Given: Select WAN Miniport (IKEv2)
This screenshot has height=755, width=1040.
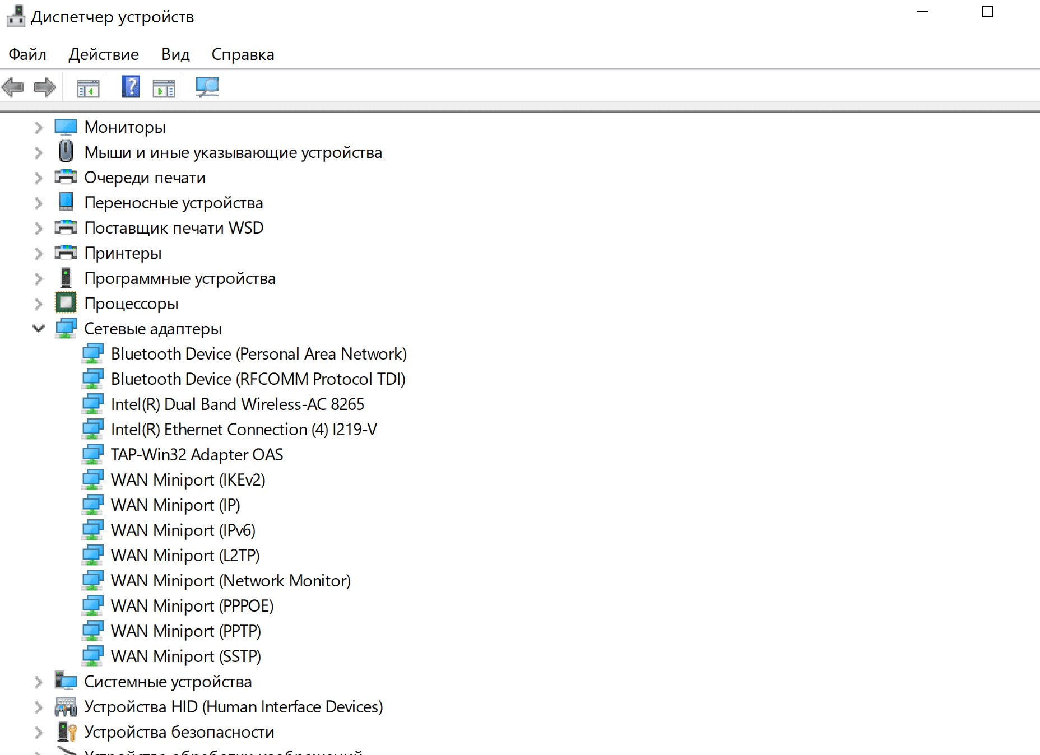Looking at the screenshot, I should click(188, 480).
